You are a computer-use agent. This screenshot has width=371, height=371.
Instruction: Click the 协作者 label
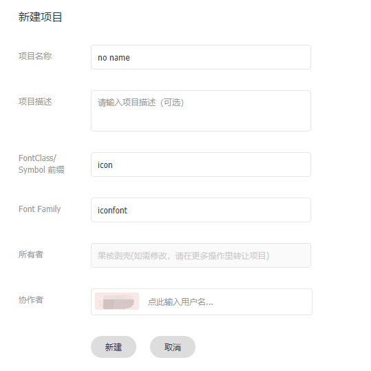point(31,300)
